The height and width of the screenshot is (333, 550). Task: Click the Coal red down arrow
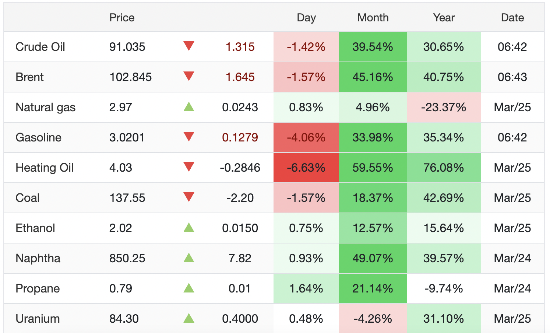click(189, 197)
